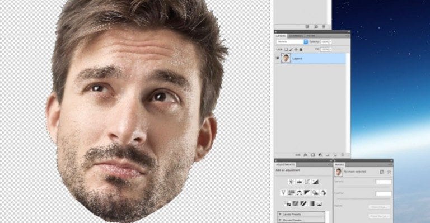Select the Layer 0 thumbnail
The width and height of the screenshot is (430, 223).
tap(286, 58)
